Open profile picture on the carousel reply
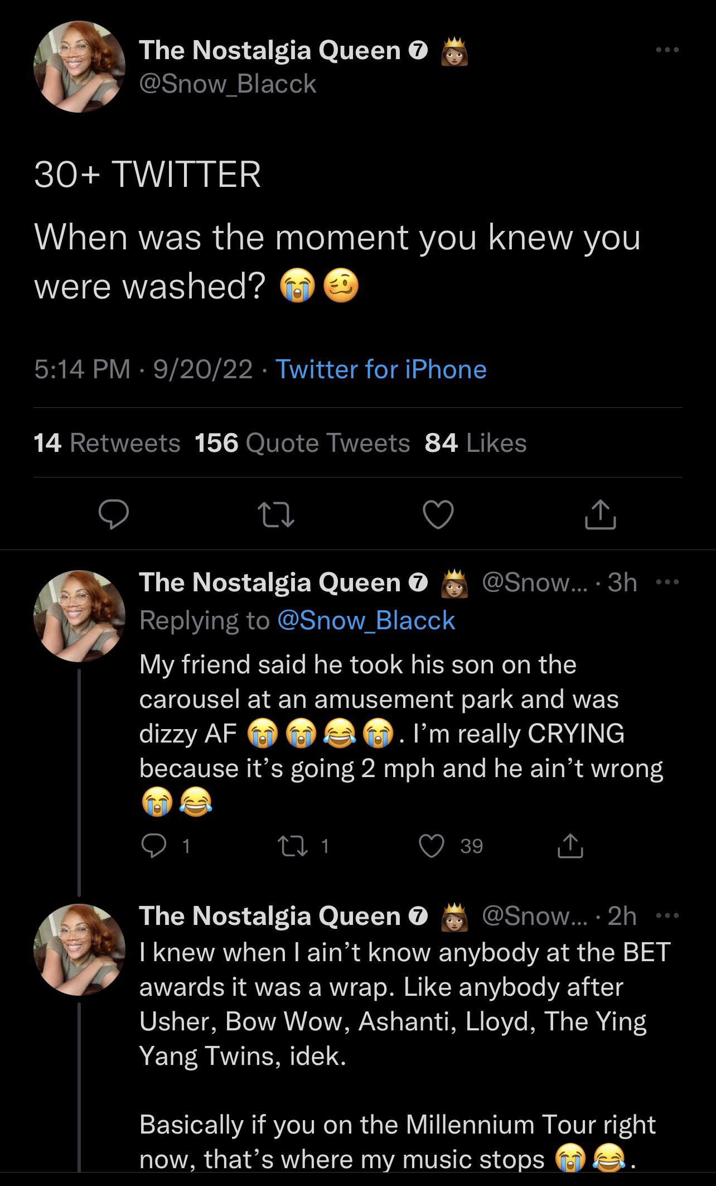The width and height of the screenshot is (716, 1186). pos(79,616)
